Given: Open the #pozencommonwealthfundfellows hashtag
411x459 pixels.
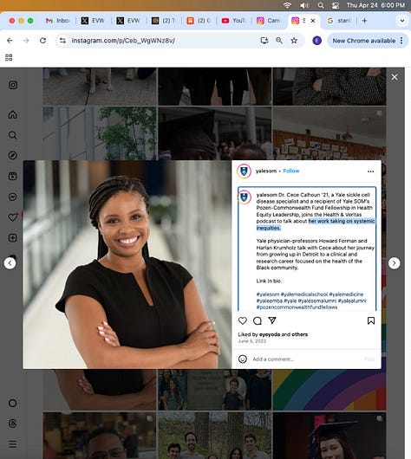Looking at the screenshot, I should pyautogui.click(x=297, y=307).
